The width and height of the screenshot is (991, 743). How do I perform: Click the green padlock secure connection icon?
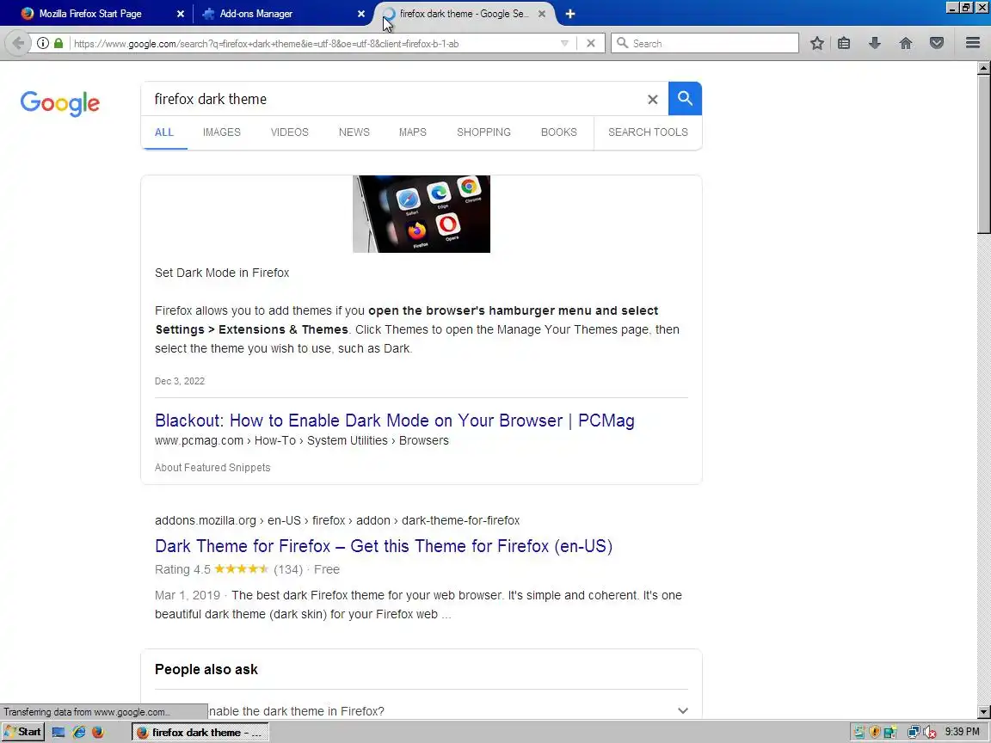pos(58,43)
